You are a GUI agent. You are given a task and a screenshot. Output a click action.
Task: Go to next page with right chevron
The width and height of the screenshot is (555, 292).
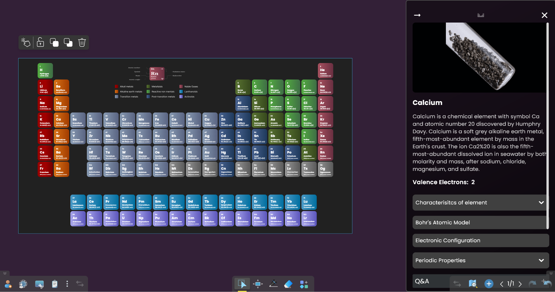pos(520,284)
